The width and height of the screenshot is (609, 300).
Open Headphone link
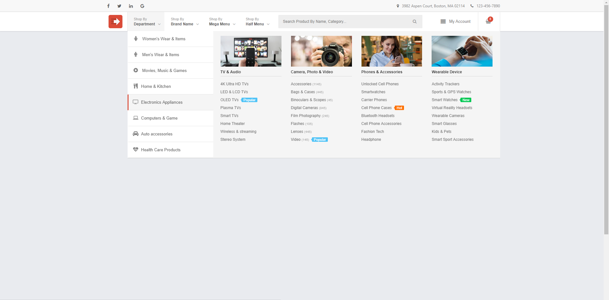pos(371,140)
